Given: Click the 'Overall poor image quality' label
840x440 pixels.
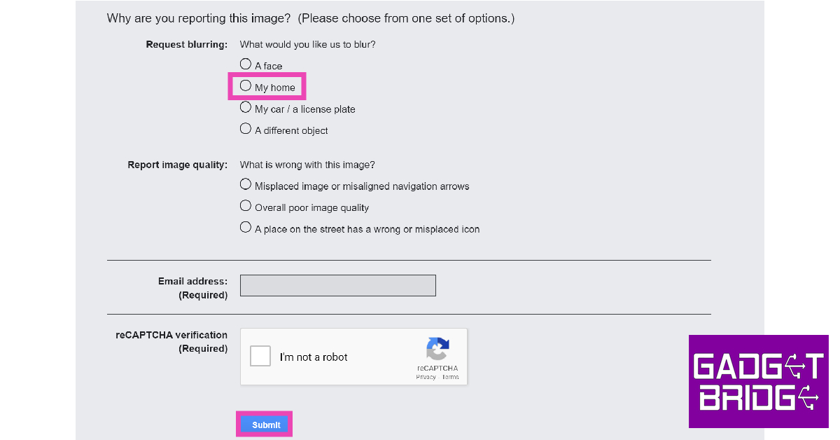Looking at the screenshot, I should tap(311, 208).
